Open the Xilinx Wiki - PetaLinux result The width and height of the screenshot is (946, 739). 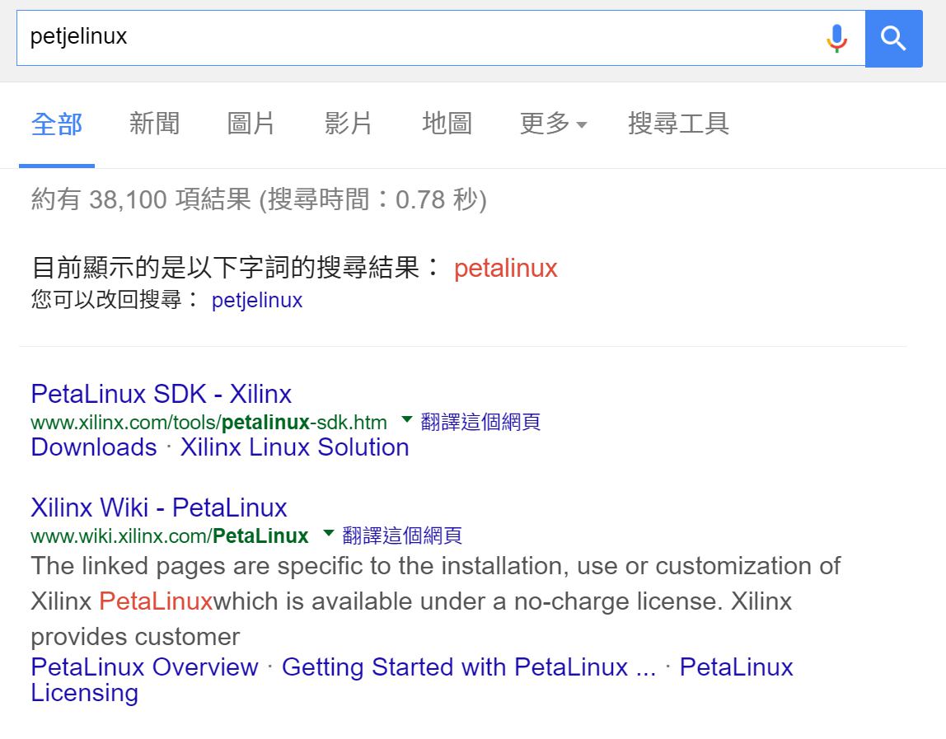click(159, 507)
